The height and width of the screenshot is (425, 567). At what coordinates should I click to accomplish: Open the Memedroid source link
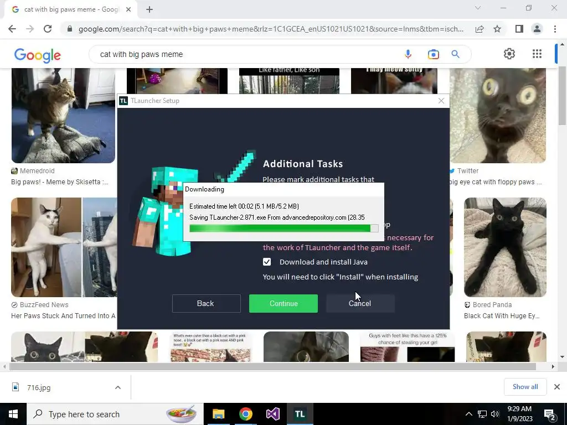(33, 171)
